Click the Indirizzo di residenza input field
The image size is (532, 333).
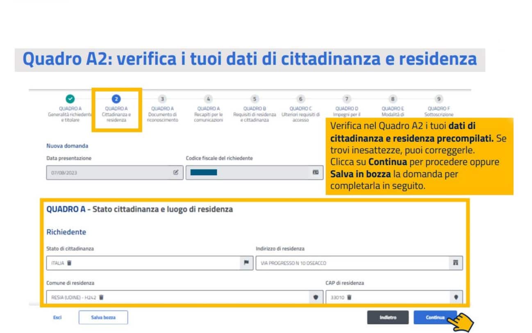coord(348,262)
